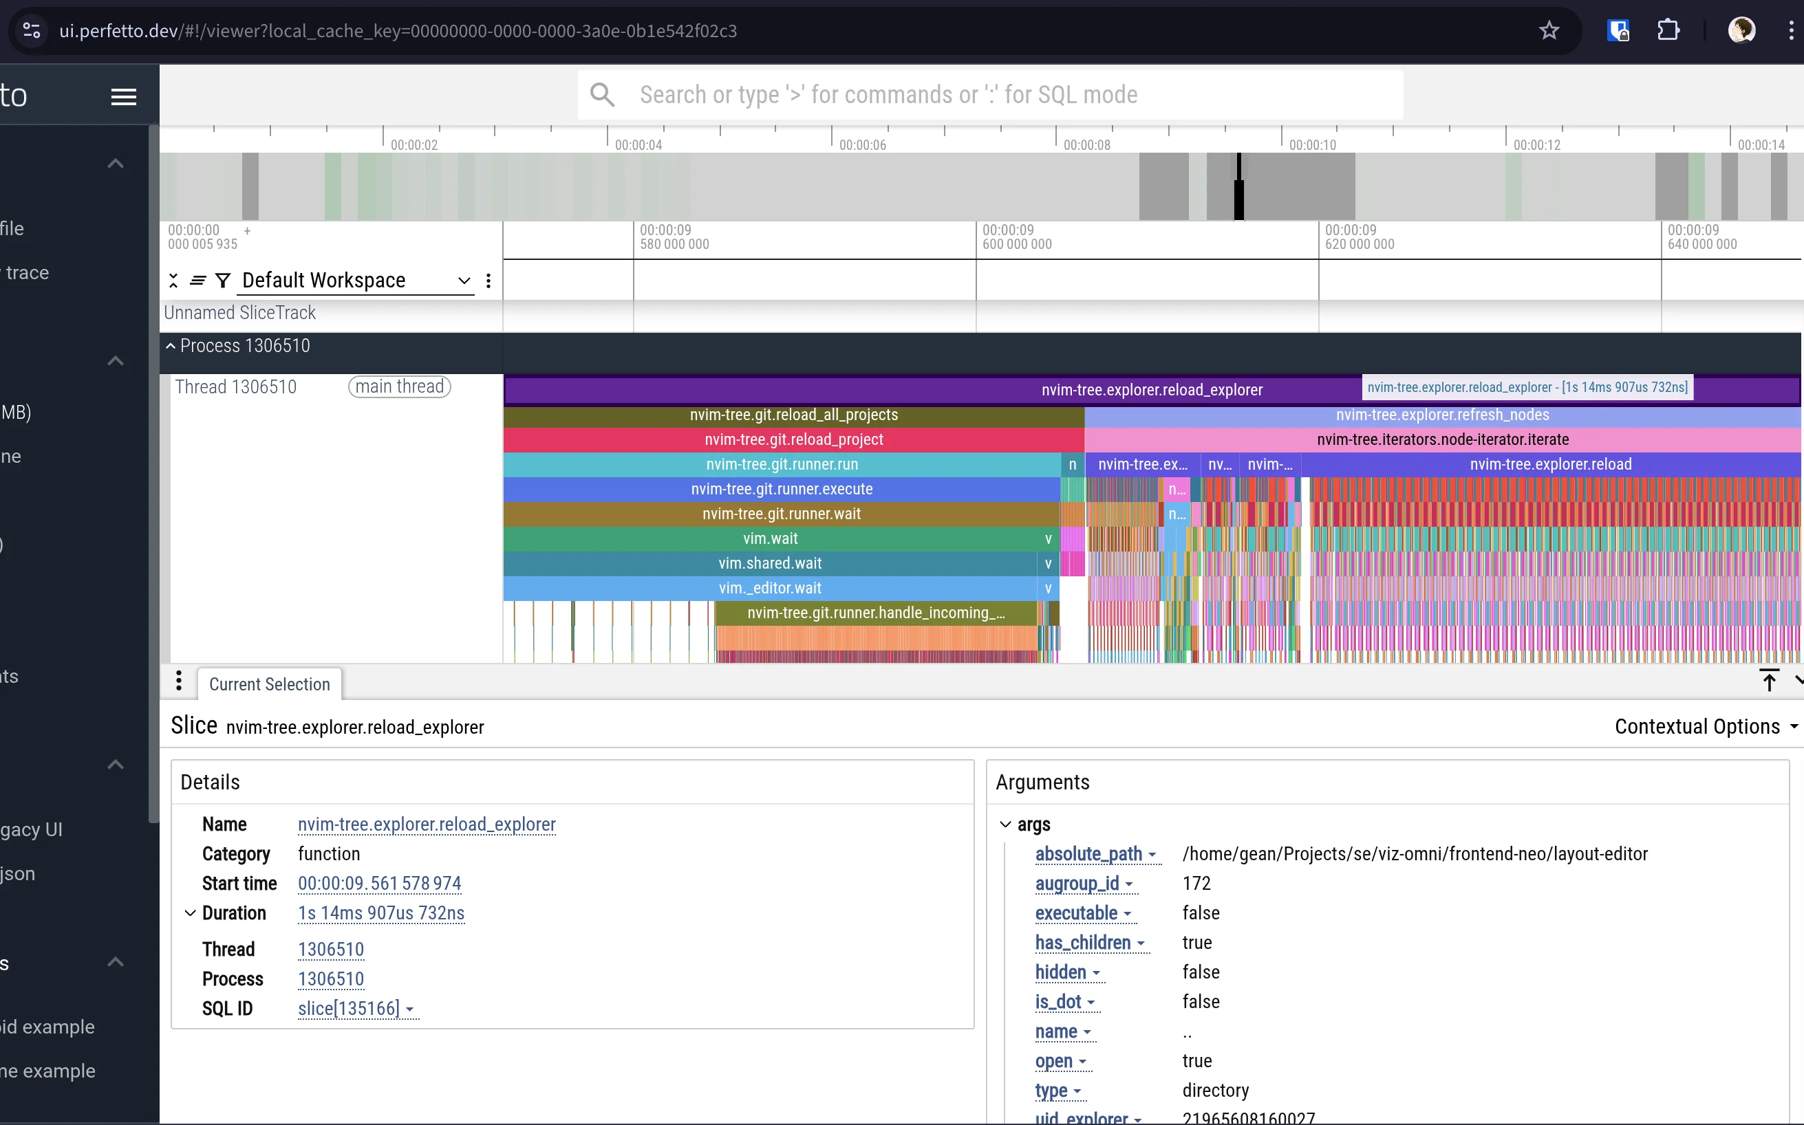1804x1125 pixels.
Task: Click the type value 'directory'
Action: pyautogui.click(x=1215, y=1091)
